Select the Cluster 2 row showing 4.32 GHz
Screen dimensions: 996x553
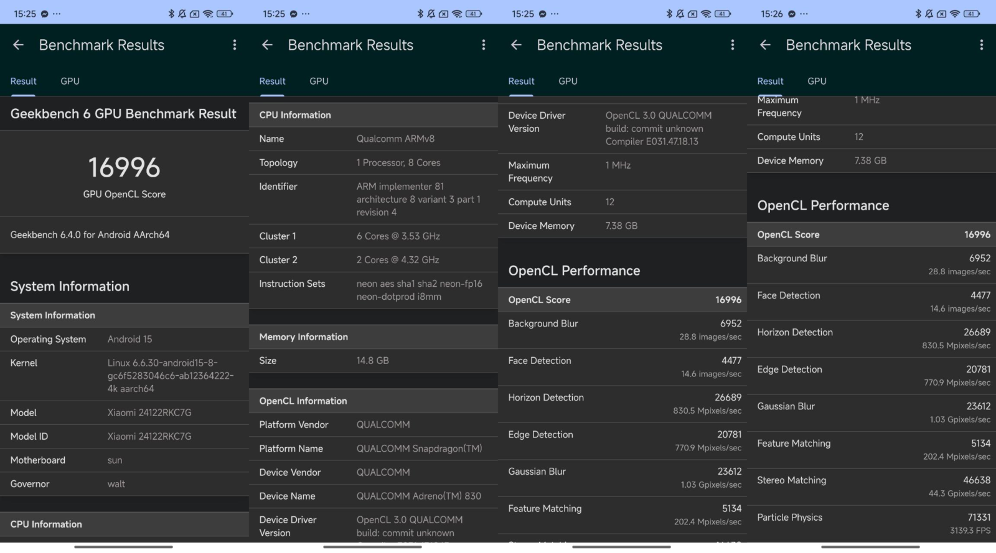pyautogui.click(x=374, y=260)
